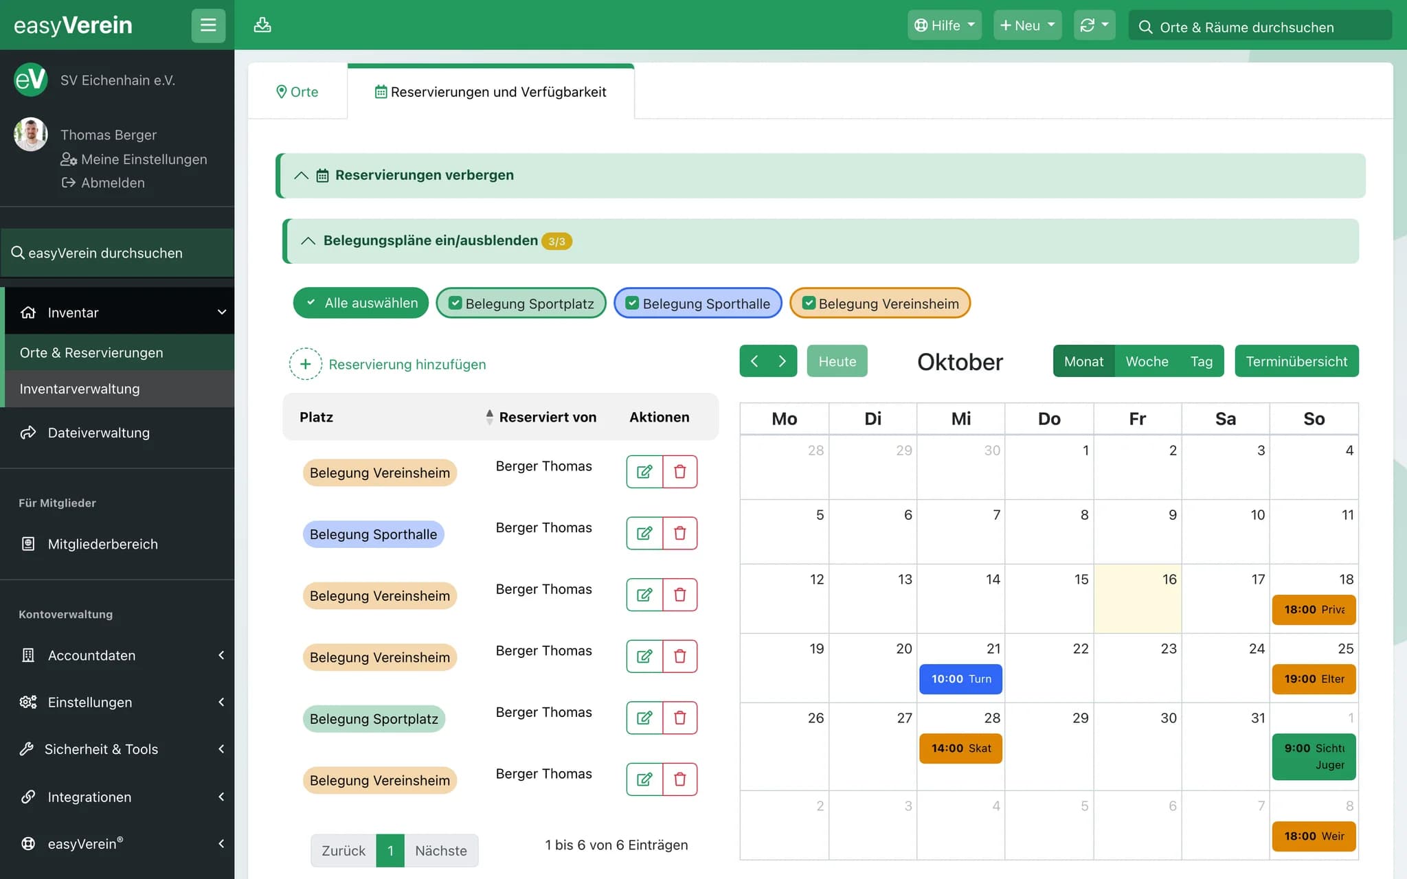
Task: Toggle the Belegung Vereinsheim checkbox
Action: tap(809, 303)
